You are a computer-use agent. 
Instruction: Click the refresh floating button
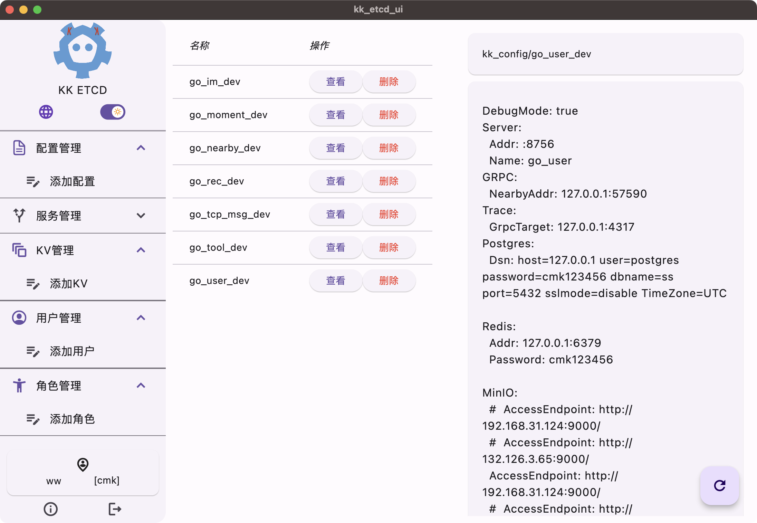(719, 485)
